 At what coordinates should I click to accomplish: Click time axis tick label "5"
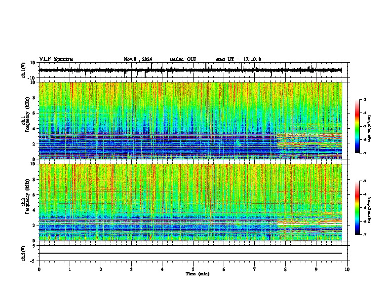tap(193, 269)
